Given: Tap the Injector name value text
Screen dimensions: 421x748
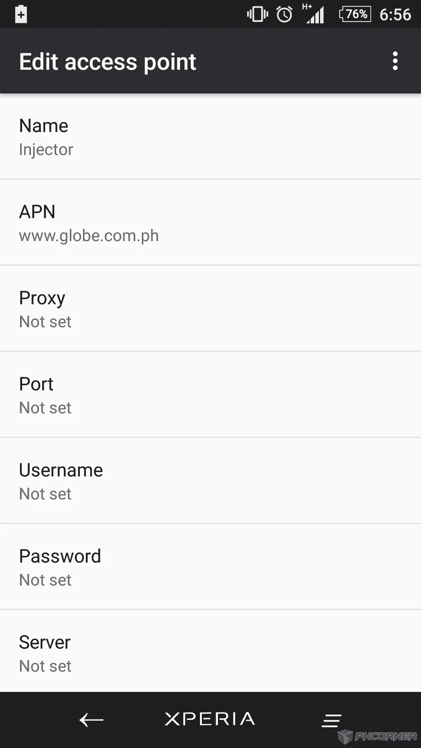Looking at the screenshot, I should 46,150.
